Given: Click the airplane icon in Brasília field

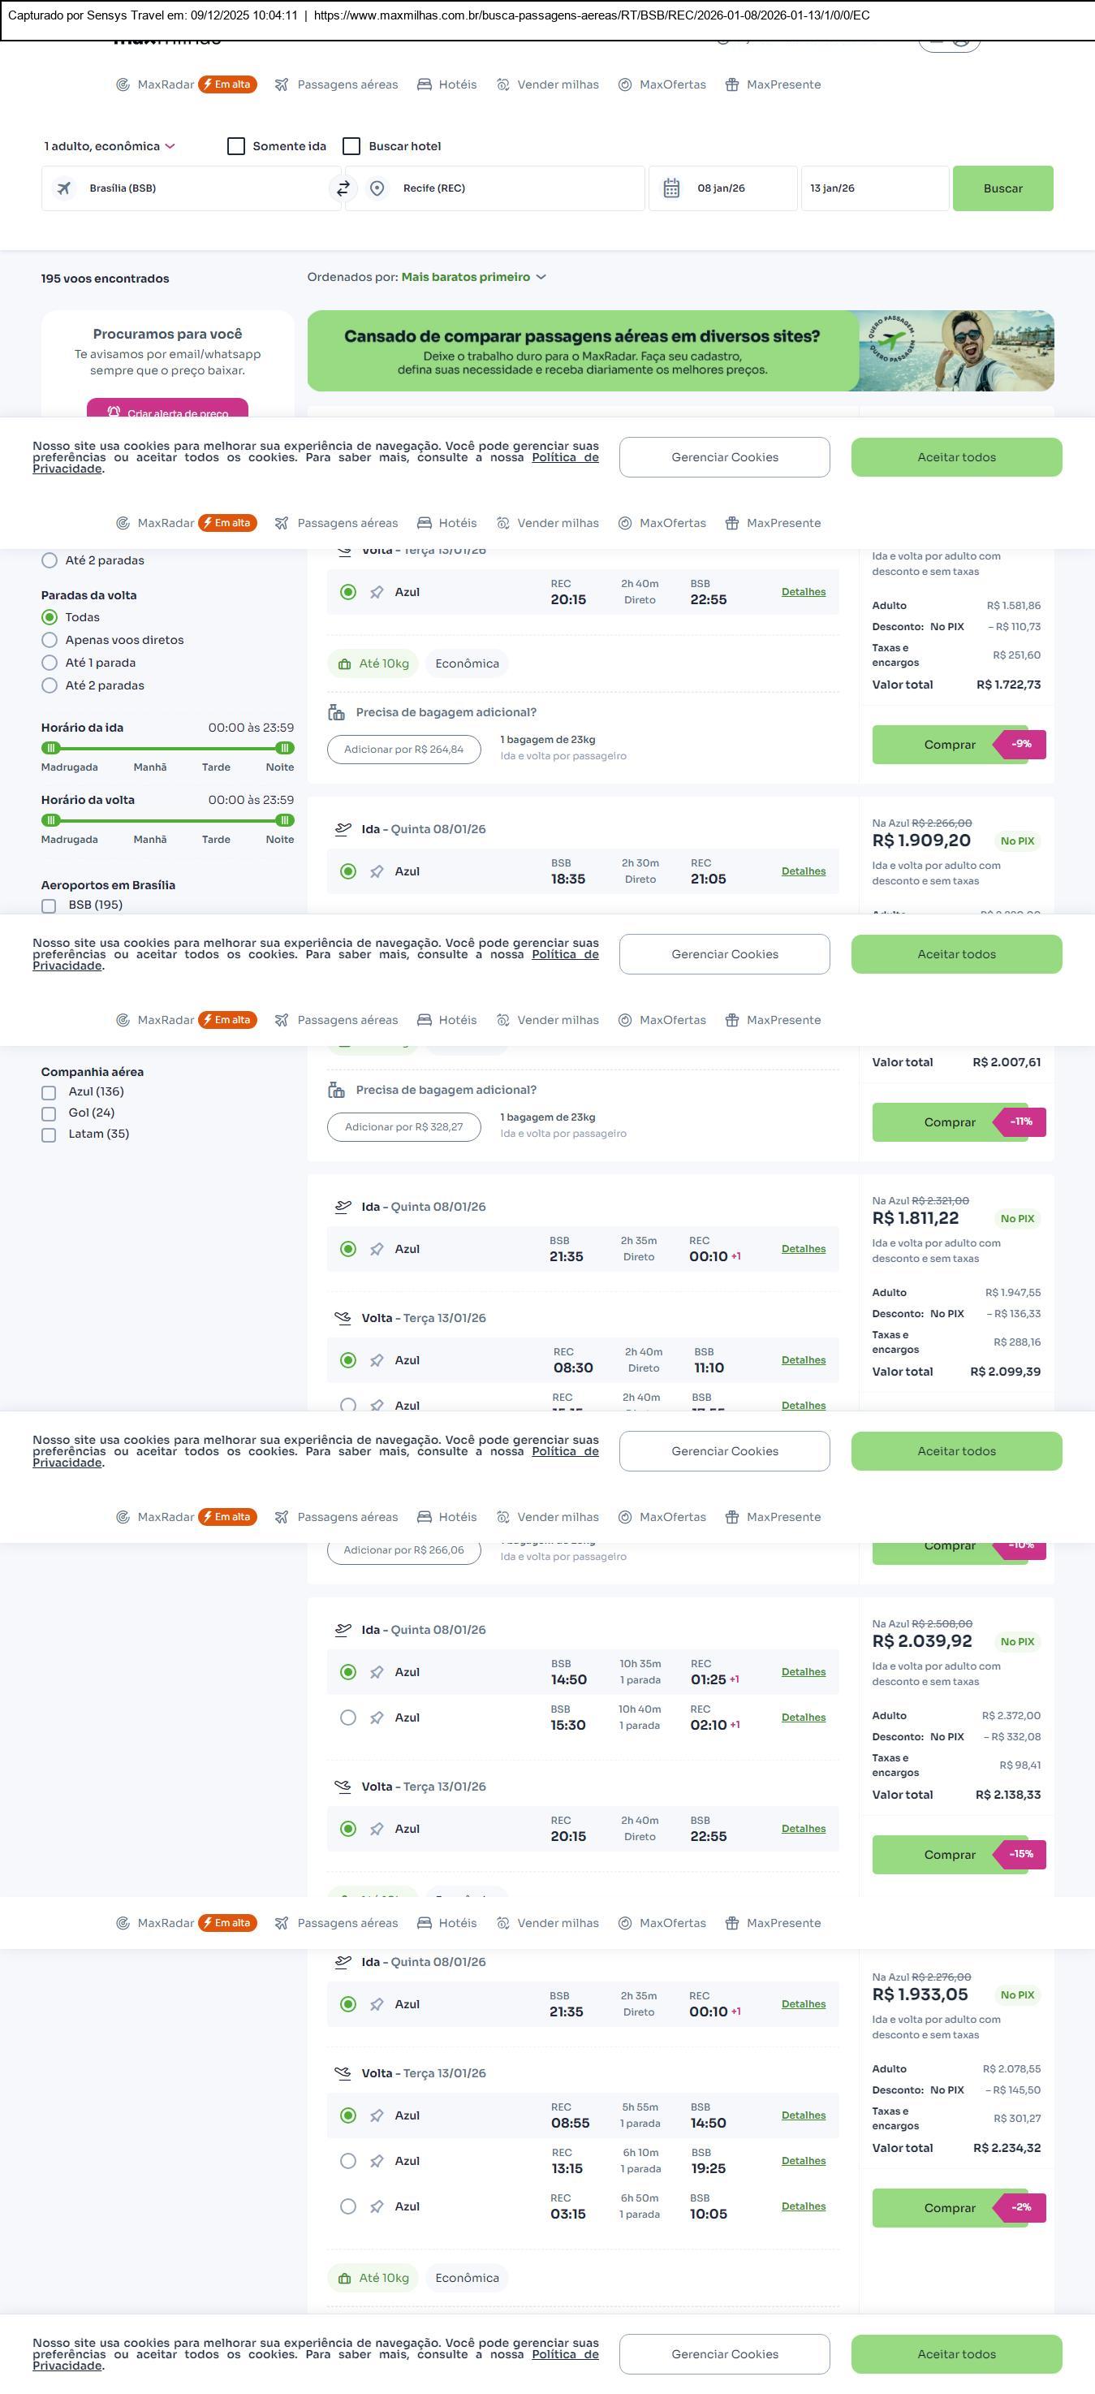Looking at the screenshot, I should click(x=64, y=188).
